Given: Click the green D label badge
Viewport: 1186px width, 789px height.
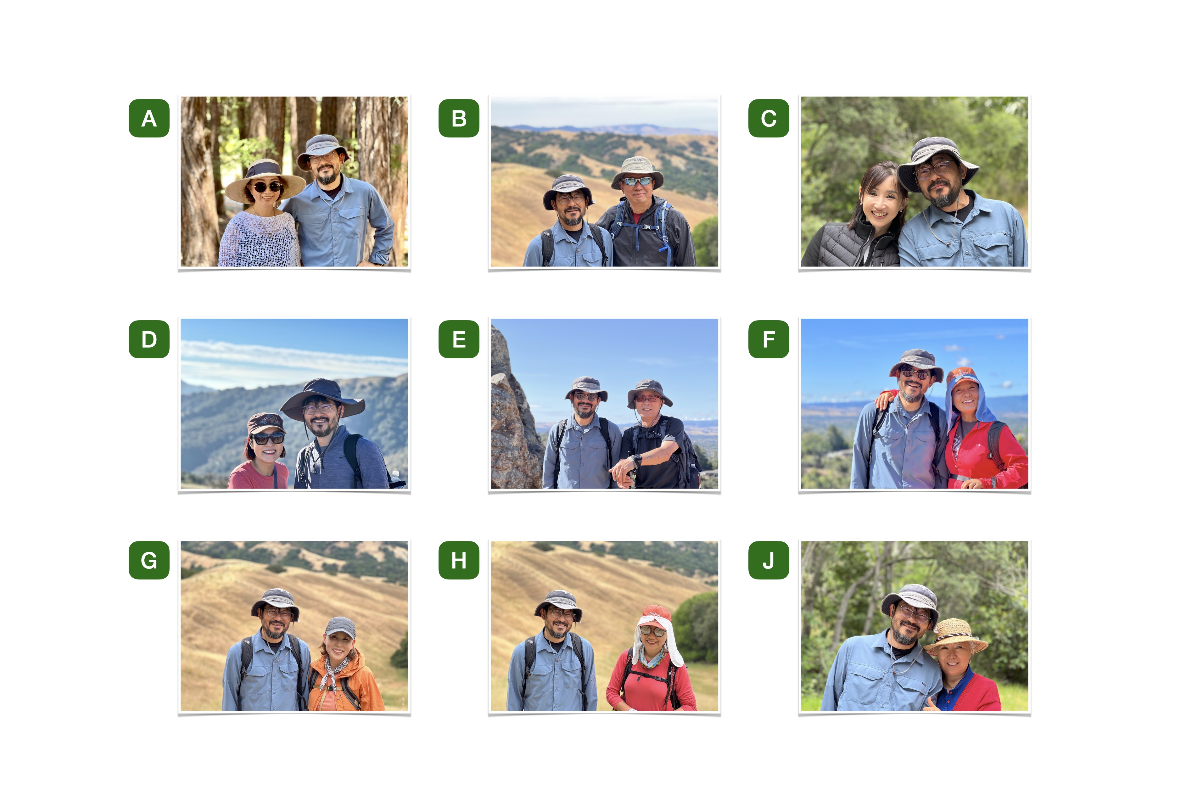Looking at the screenshot, I should click(x=149, y=339).
